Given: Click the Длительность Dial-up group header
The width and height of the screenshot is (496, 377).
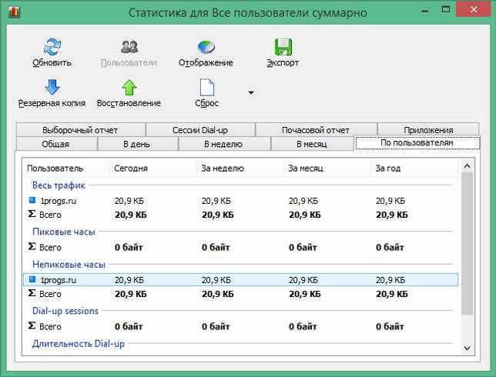Looking at the screenshot, I should (79, 343).
